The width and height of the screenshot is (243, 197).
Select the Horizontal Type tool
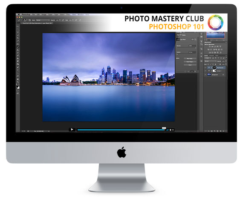[x=17, y=70]
